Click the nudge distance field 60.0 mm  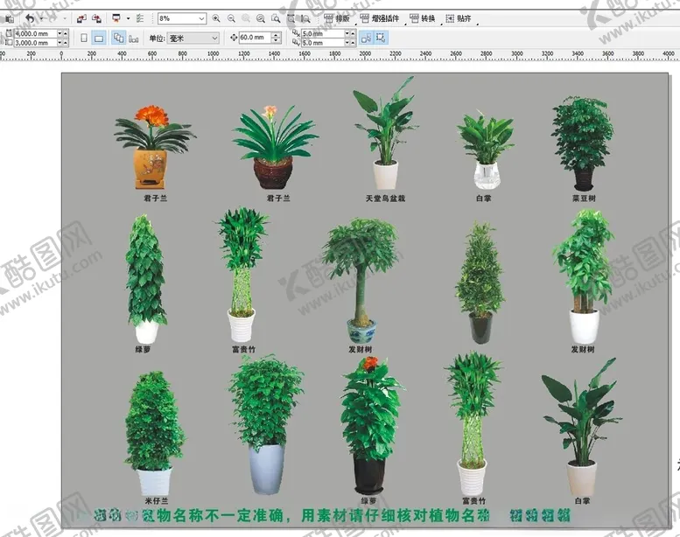(255, 38)
